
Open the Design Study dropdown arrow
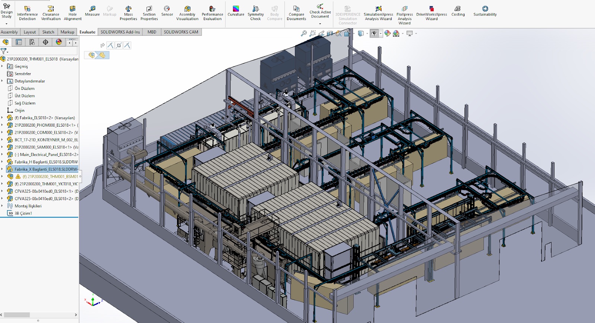(6, 24)
